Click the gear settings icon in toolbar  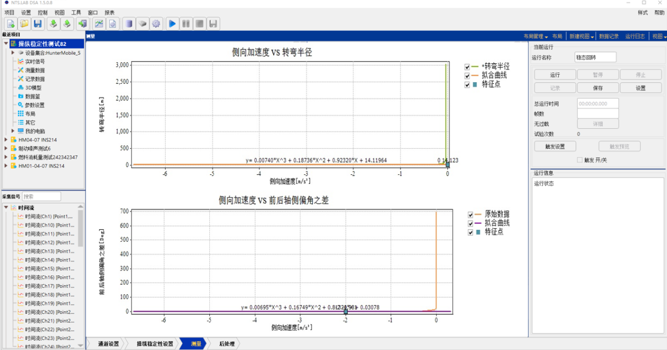point(156,23)
